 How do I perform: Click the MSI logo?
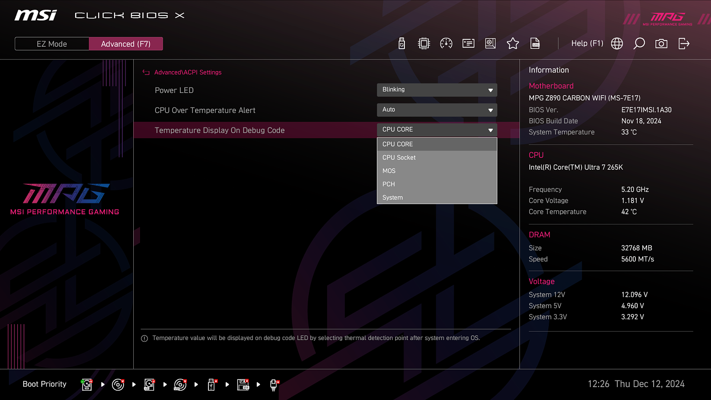(36, 16)
